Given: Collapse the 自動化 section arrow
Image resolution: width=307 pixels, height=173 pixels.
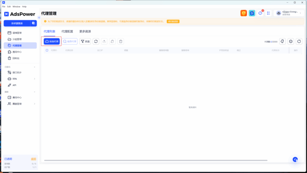Looking at the screenshot, I should point(34,67).
